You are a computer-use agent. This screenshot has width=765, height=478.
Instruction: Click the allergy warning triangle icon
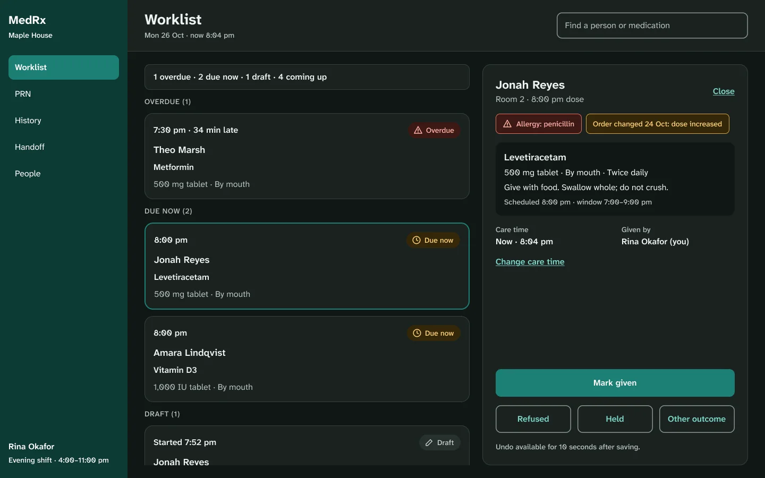[507, 124]
